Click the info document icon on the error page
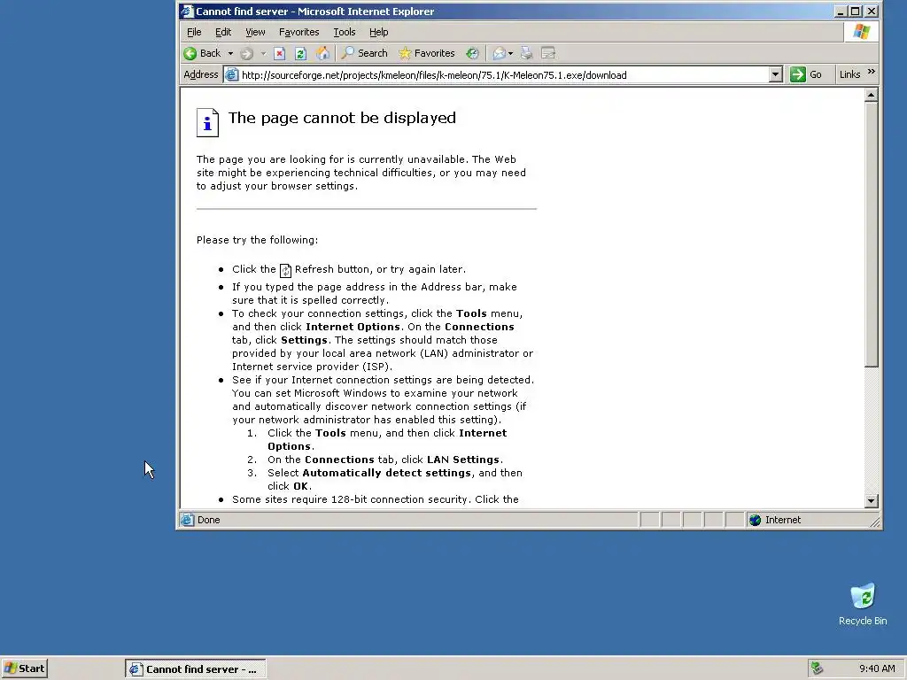Screen dimensions: 907x680 click(x=207, y=122)
